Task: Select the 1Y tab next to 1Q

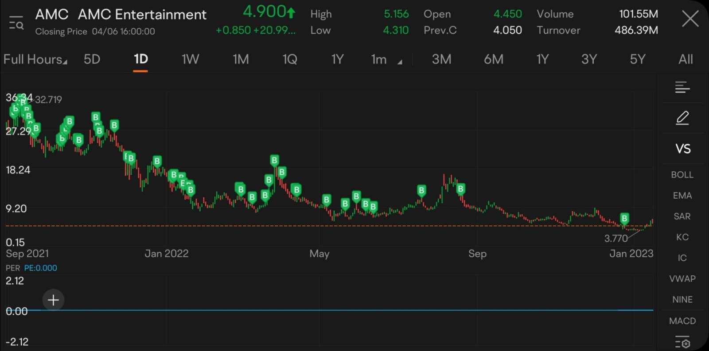Action: tap(338, 59)
